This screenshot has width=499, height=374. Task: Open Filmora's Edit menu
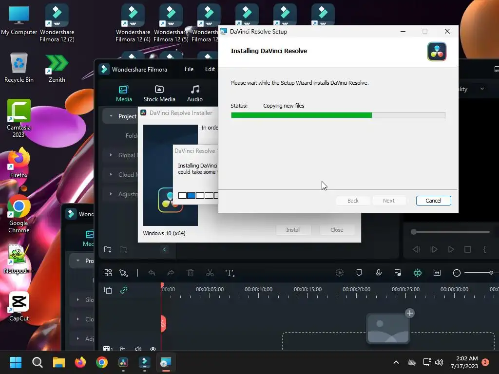(x=210, y=69)
